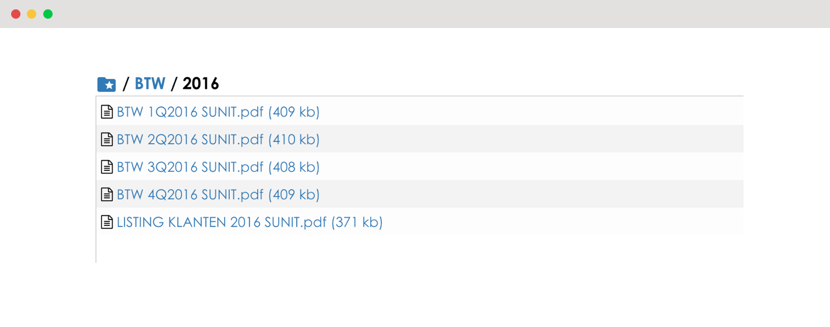Close the window with red button
The image size is (830, 327).
[16, 14]
